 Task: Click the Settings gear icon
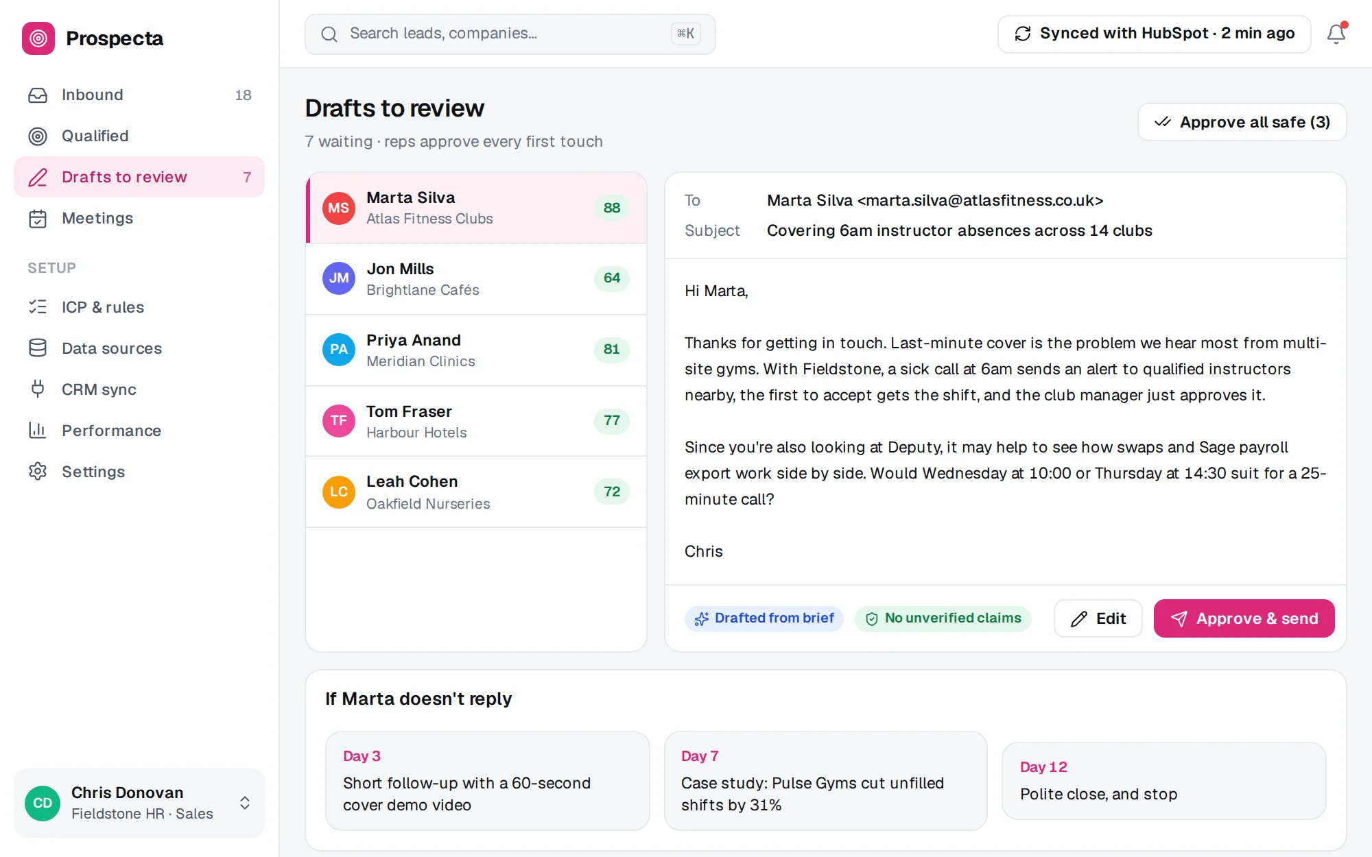[38, 472]
